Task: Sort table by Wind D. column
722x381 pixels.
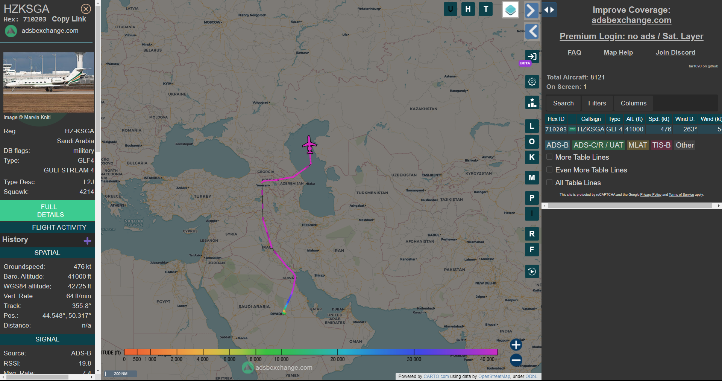Action: coord(685,119)
